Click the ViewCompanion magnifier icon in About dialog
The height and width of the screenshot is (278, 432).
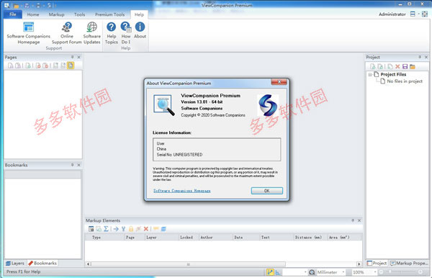(163, 105)
